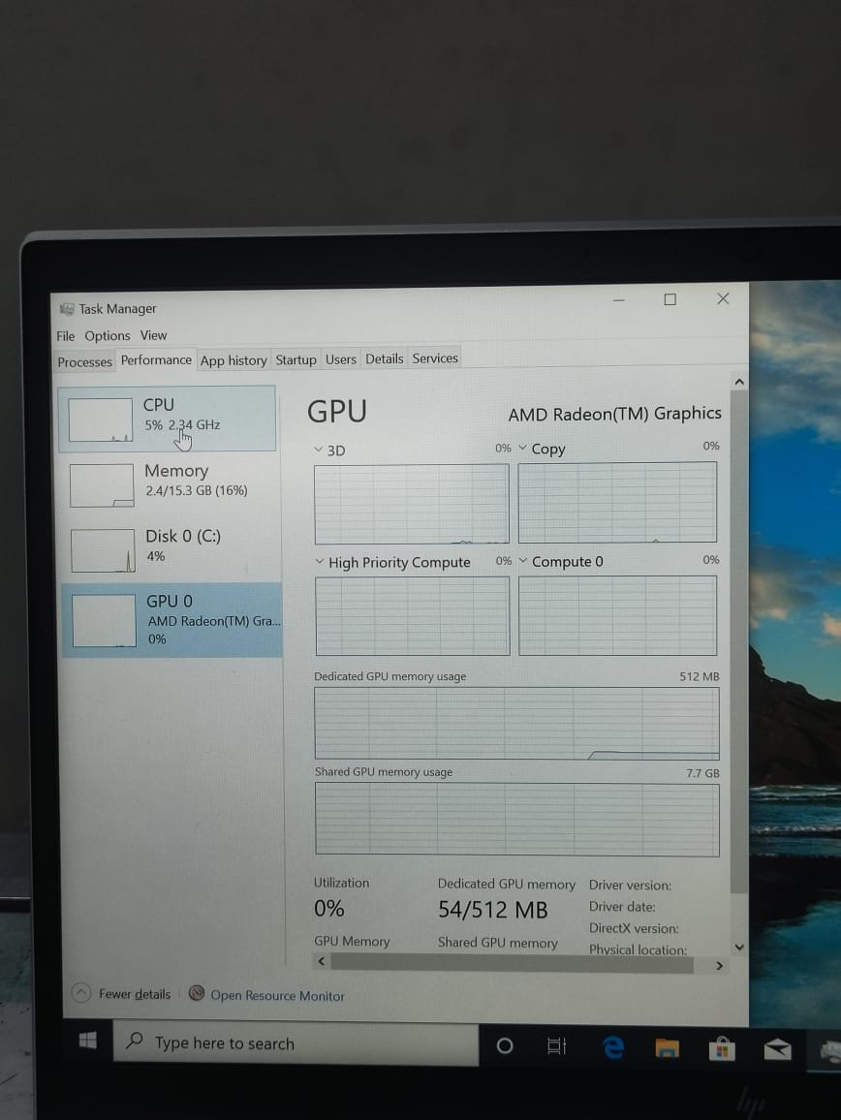Open the Copy engine selector
This screenshot has width=841, height=1120.
522,449
